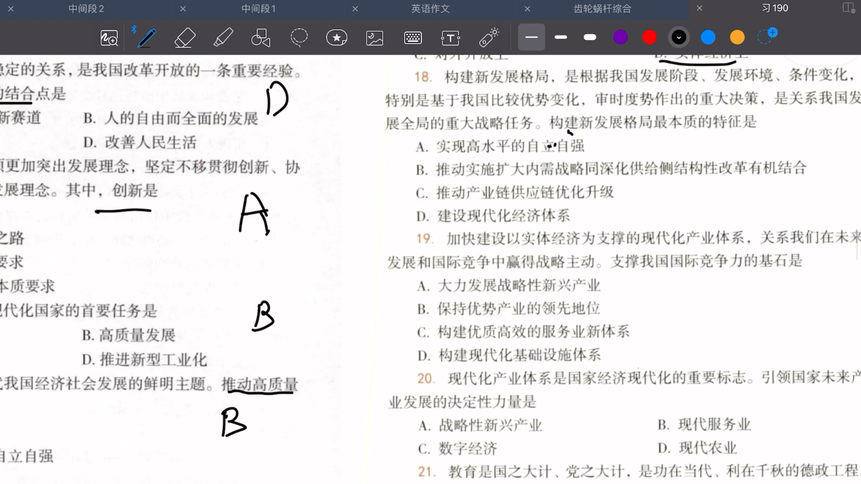This screenshot has height=484, width=861.
Task: Choose the thinnest stroke width
Action: tap(532, 37)
